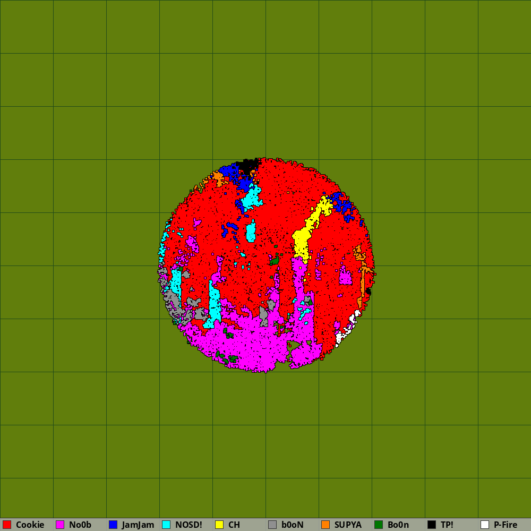Click the magenta No0b legend swatch

tap(60, 525)
